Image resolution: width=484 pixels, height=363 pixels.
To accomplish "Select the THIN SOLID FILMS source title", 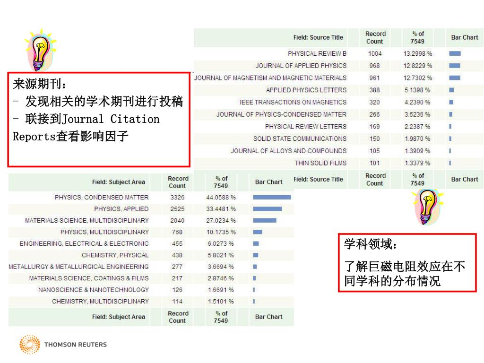I will pyautogui.click(x=320, y=163).
